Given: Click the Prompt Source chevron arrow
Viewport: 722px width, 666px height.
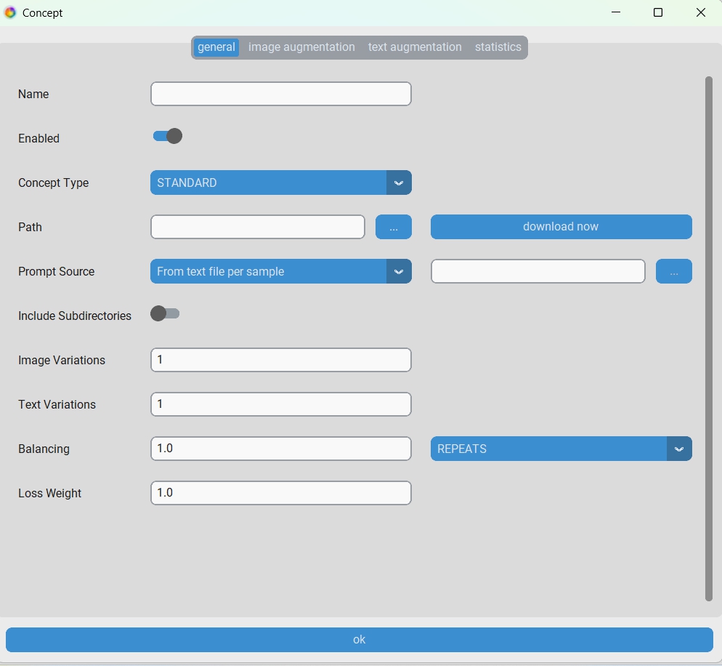Looking at the screenshot, I should pyautogui.click(x=399, y=271).
